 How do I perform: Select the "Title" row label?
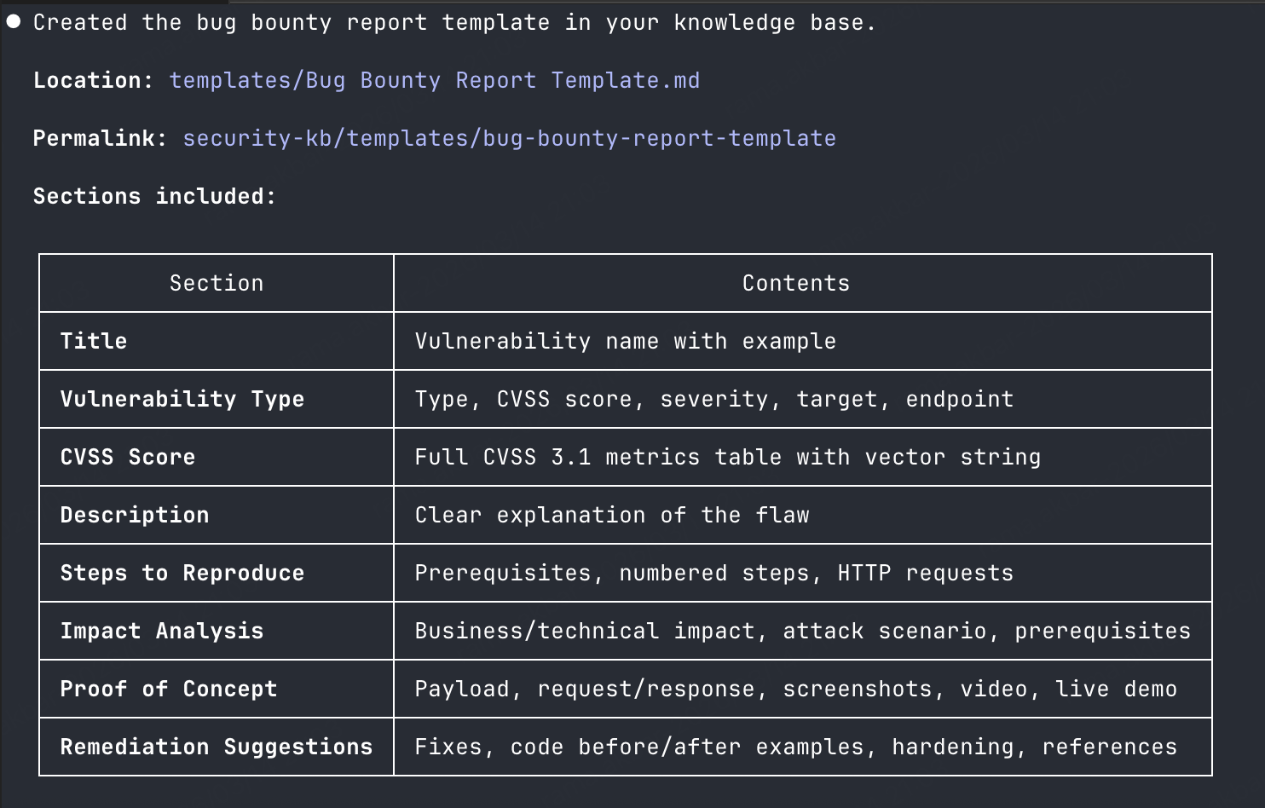pyautogui.click(x=94, y=341)
